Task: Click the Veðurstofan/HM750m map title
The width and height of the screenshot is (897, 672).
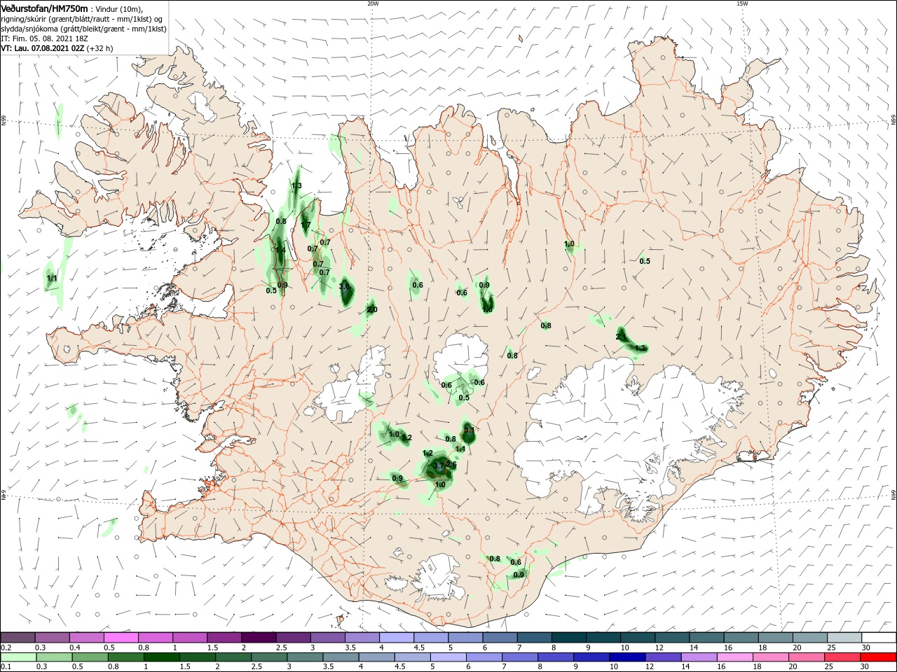Action: (44, 8)
